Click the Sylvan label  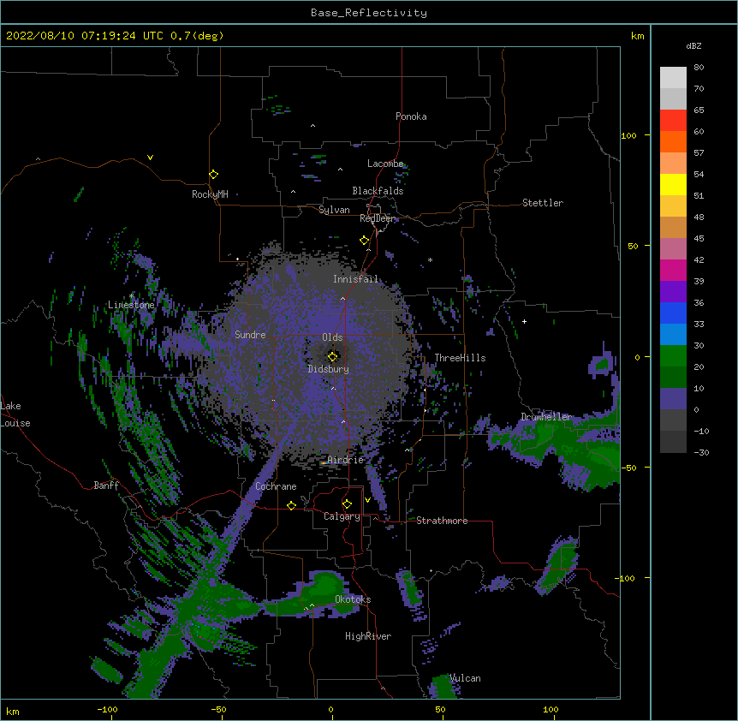pyautogui.click(x=334, y=210)
